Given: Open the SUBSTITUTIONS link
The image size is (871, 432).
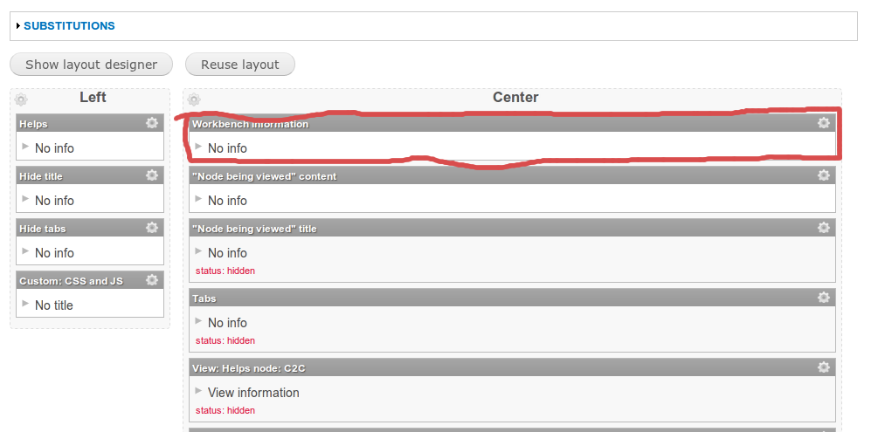Looking at the screenshot, I should click(69, 25).
